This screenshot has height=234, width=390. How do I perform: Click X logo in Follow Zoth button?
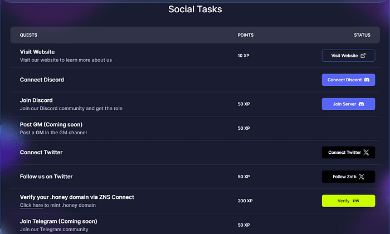click(362, 177)
